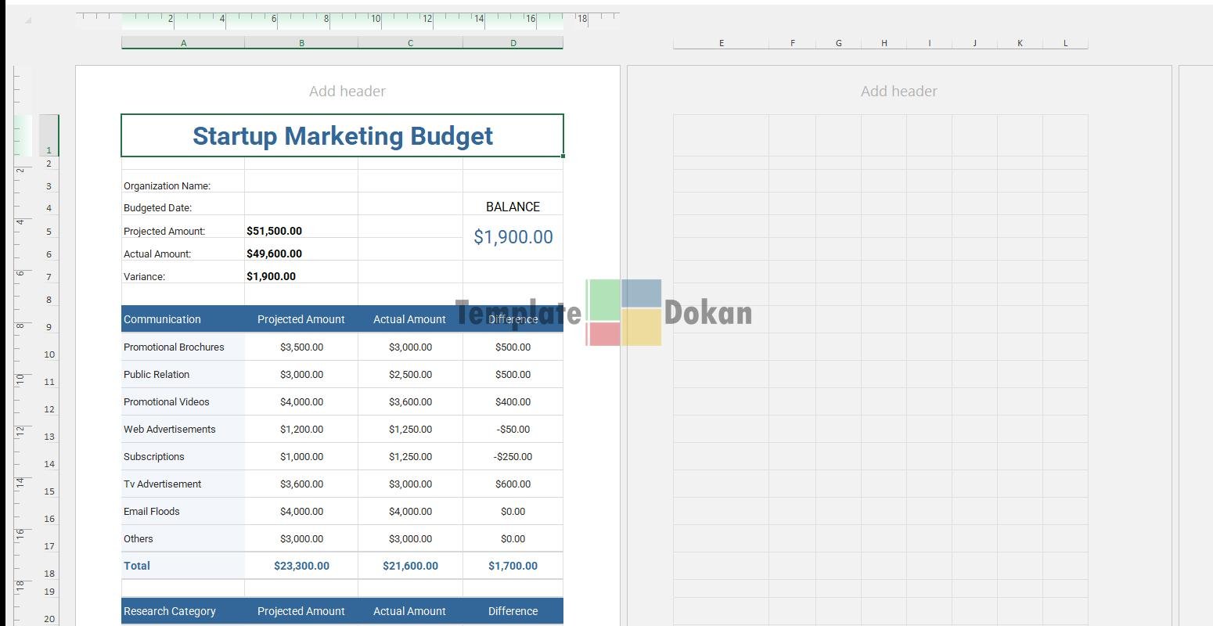Viewport: 1213px width, 626px height.
Task: Click the BALANCE label cell
Action: 513,207
